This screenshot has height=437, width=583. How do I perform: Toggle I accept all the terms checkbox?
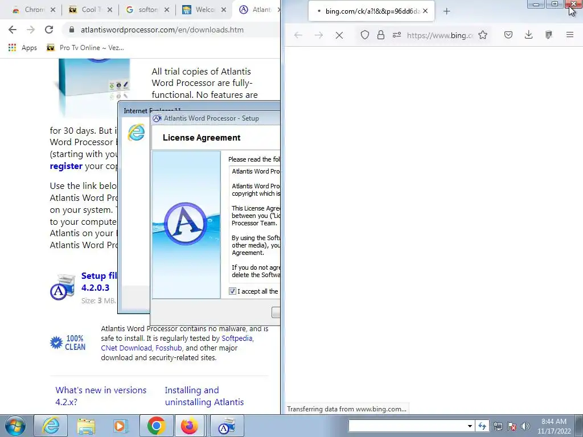click(232, 291)
